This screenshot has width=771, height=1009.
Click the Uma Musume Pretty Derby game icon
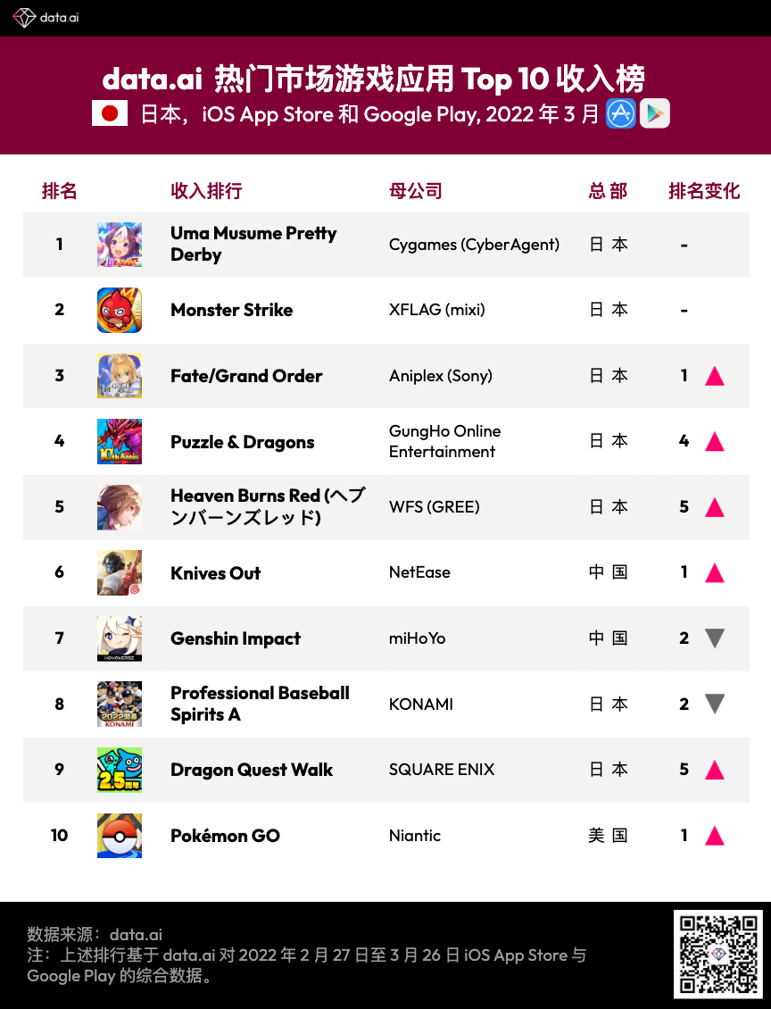point(120,245)
